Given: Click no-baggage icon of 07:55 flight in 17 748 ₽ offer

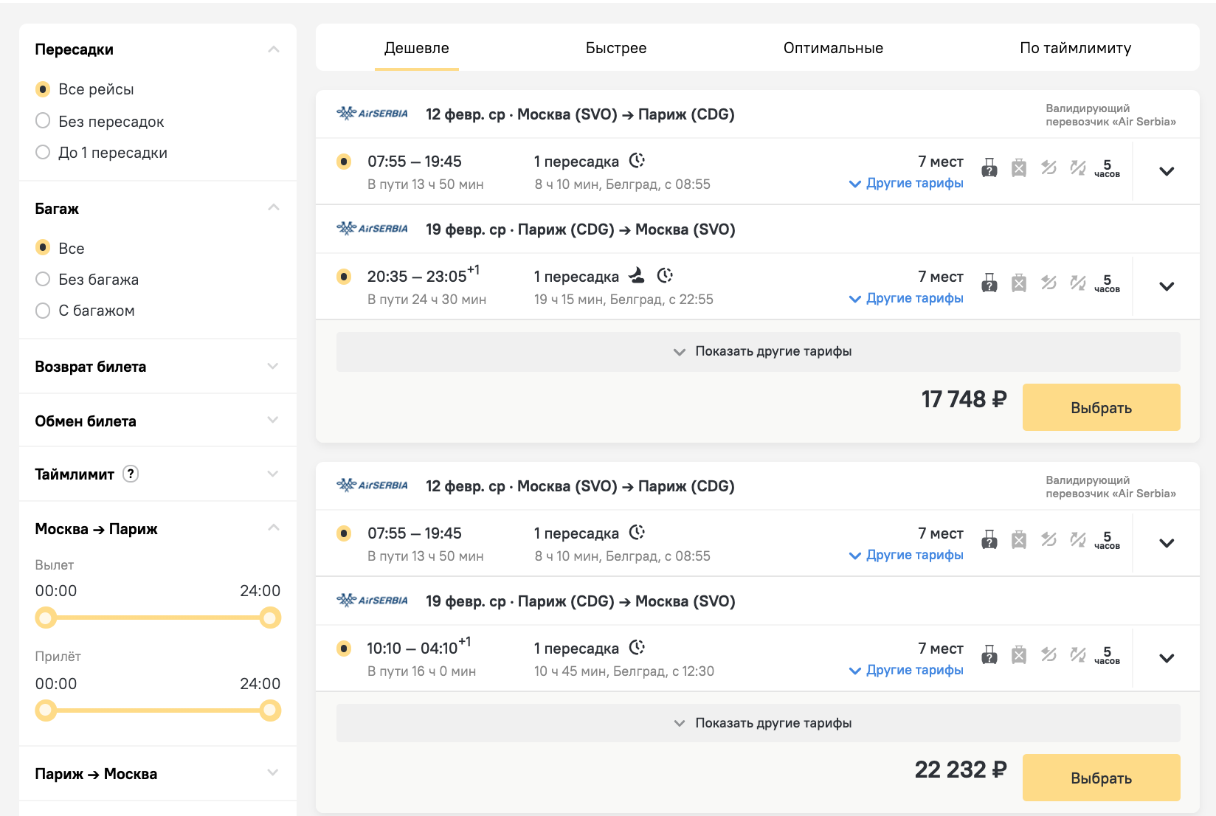Looking at the screenshot, I should click(x=1019, y=167).
